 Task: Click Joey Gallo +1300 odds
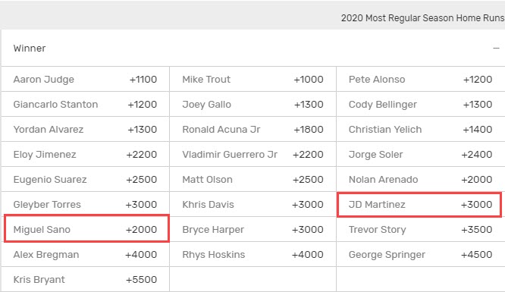(x=252, y=105)
